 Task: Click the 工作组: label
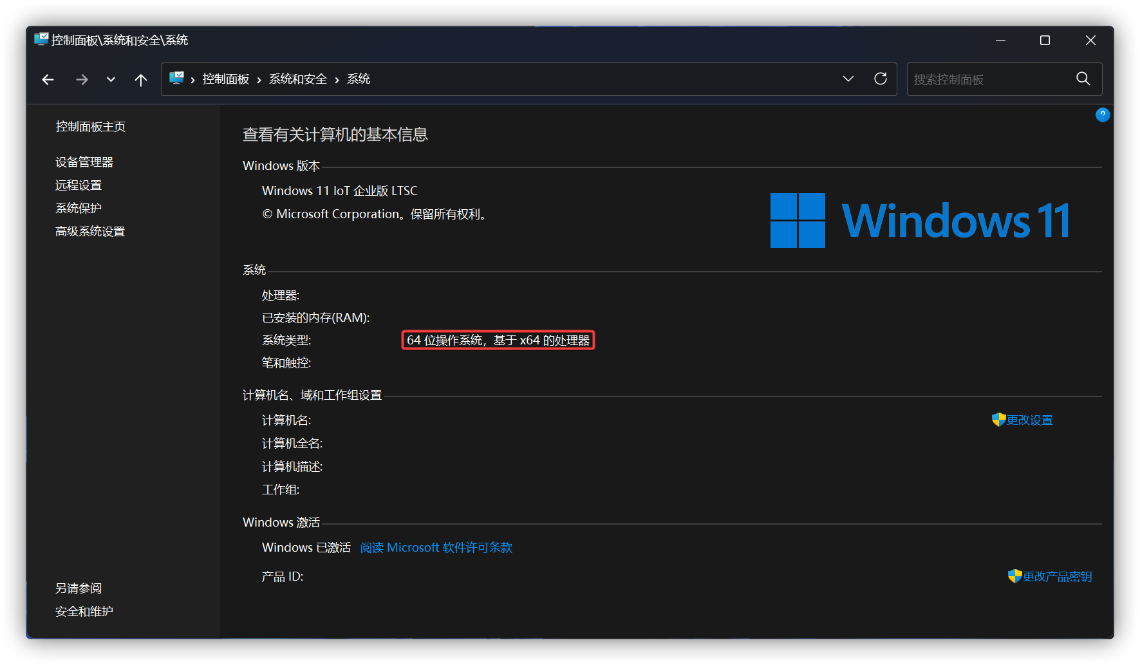tap(281, 490)
